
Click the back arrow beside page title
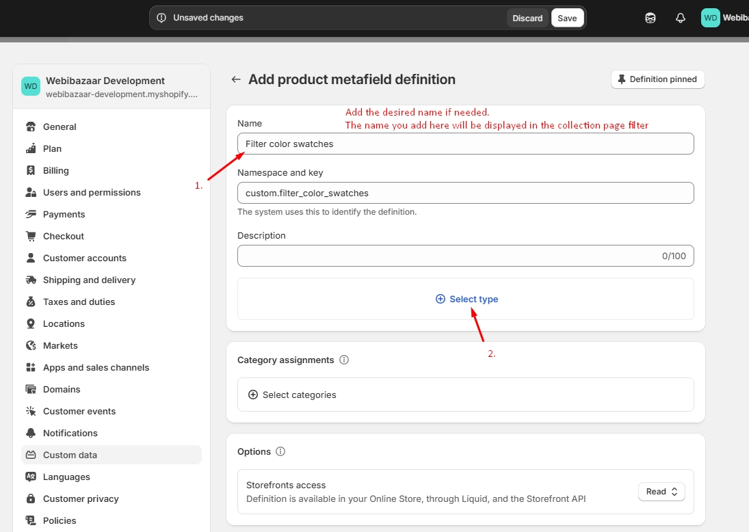point(236,79)
